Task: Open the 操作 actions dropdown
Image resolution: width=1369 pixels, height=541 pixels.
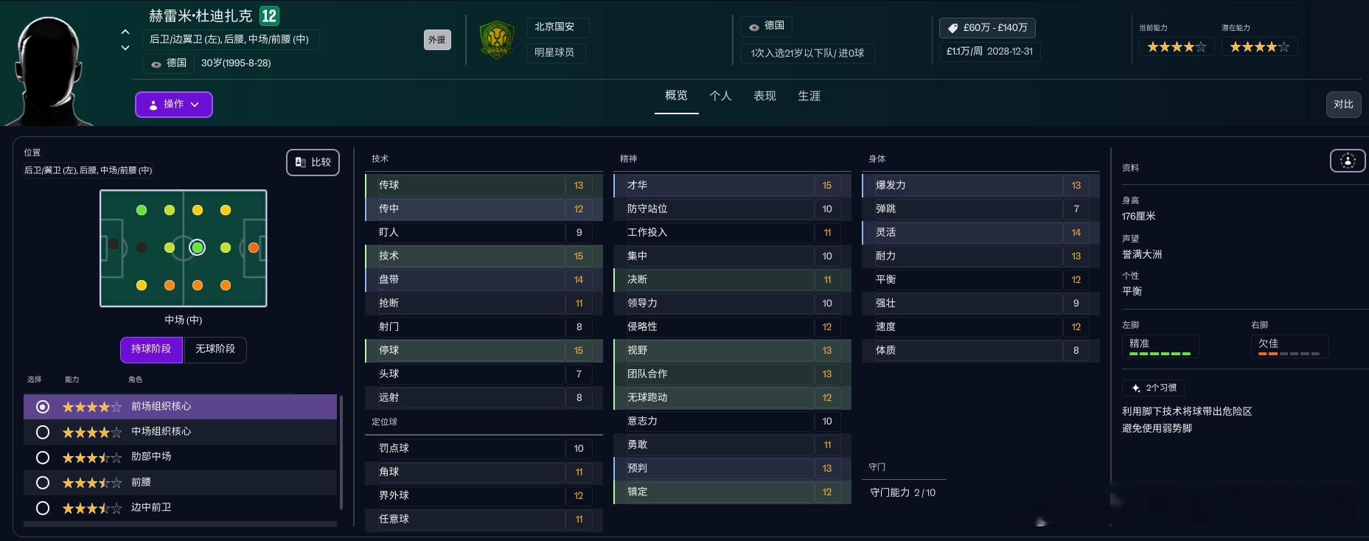Action: (x=174, y=105)
